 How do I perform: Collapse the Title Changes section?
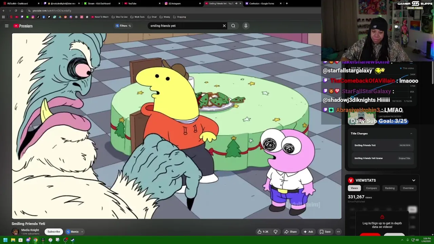click(x=411, y=134)
